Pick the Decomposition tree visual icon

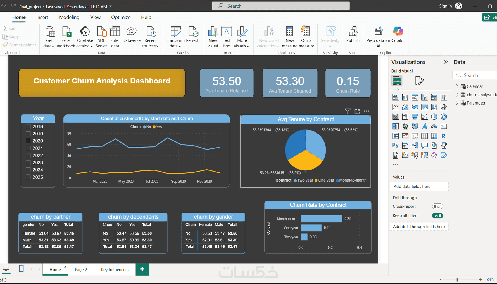[415, 146]
